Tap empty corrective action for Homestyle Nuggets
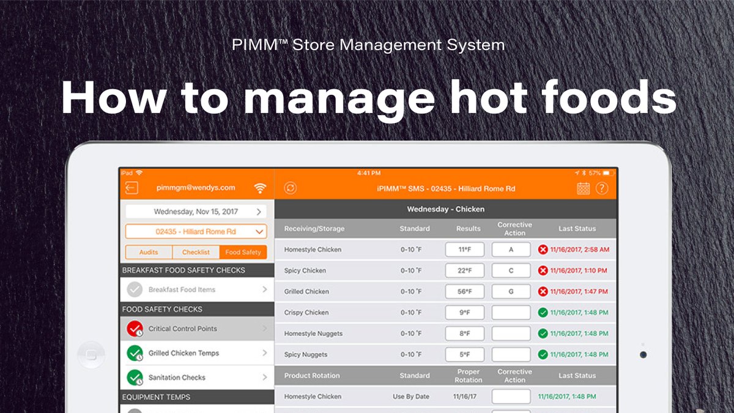The image size is (734, 413). pyautogui.click(x=511, y=333)
